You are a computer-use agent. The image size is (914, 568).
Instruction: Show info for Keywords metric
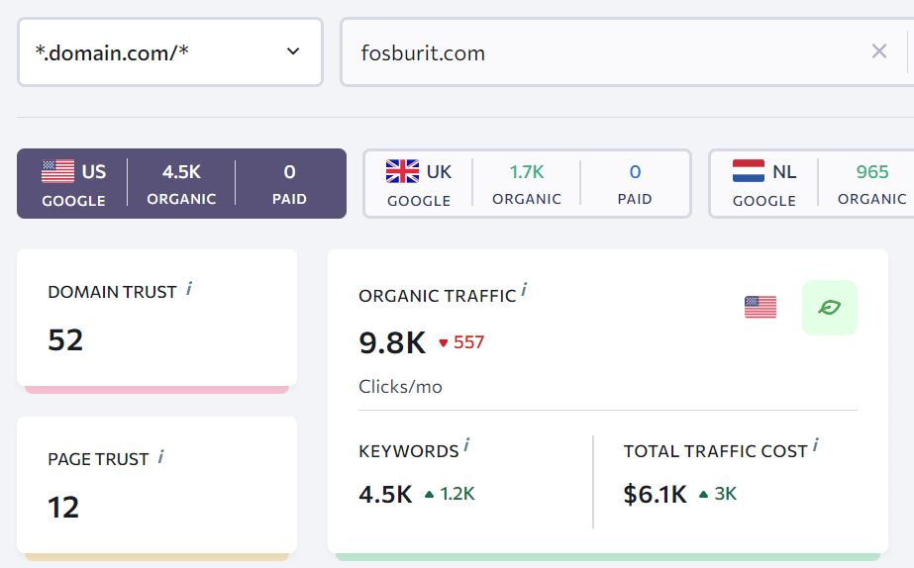coord(466,445)
